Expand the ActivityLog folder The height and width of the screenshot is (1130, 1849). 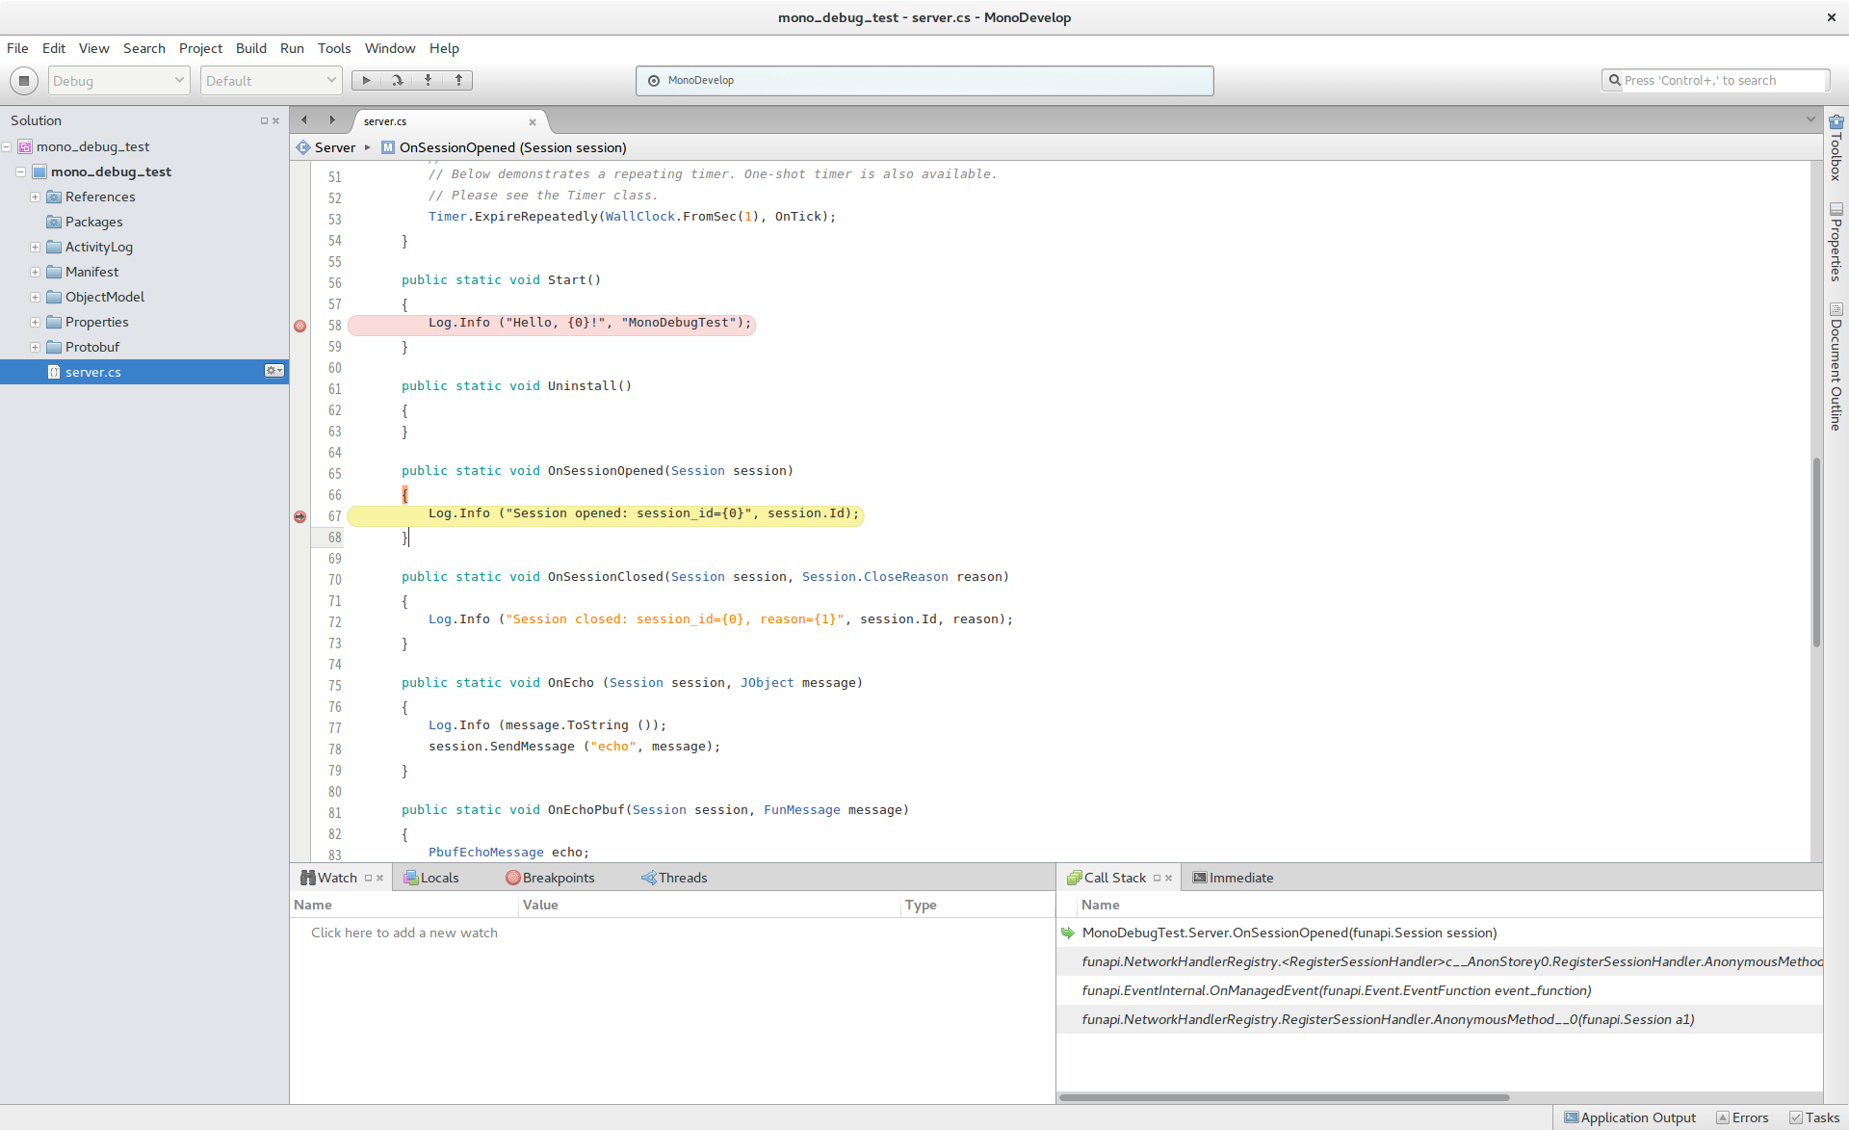tap(35, 247)
